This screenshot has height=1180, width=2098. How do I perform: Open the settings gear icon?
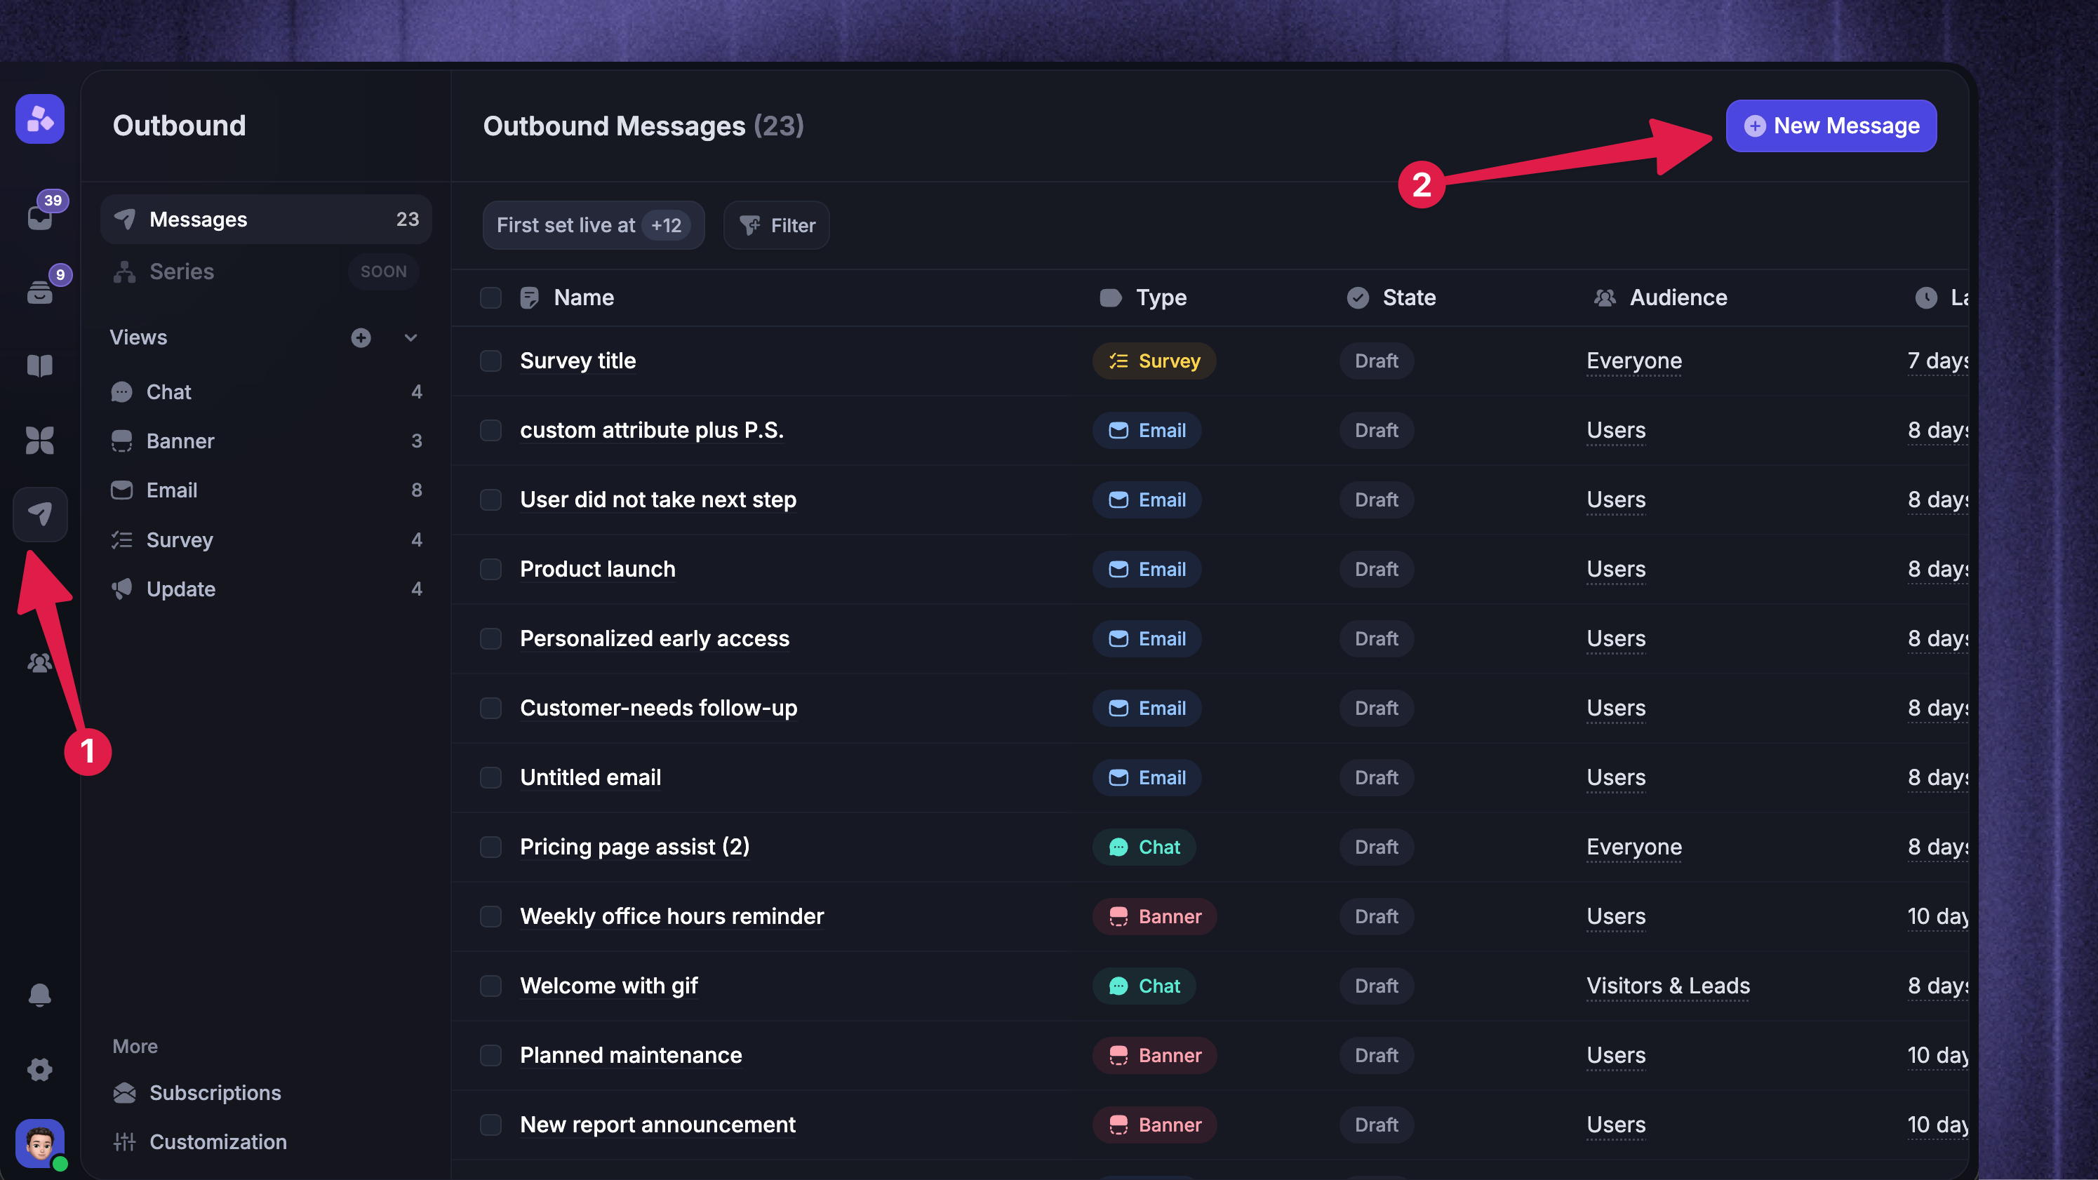click(x=40, y=1069)
